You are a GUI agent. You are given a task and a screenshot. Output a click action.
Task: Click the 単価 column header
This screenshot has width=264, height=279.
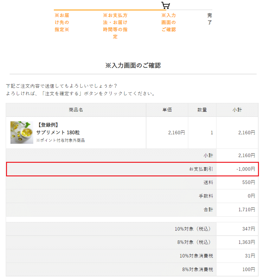[x=167, y=110]
